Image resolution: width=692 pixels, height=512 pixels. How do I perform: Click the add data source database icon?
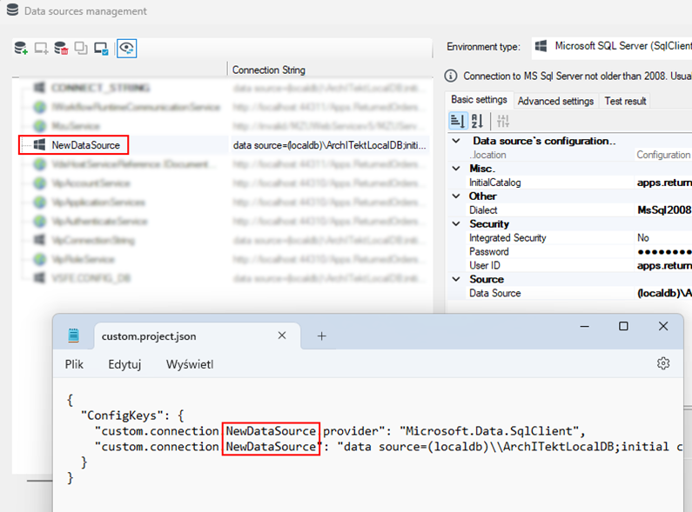[21, 48]
